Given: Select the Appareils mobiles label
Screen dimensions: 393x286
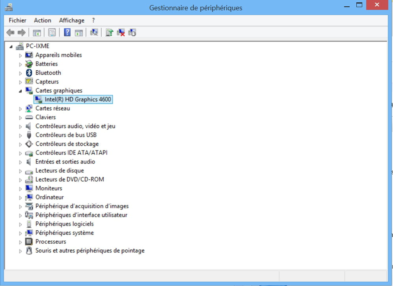Looking at the screenshot, I should (59, 55).
